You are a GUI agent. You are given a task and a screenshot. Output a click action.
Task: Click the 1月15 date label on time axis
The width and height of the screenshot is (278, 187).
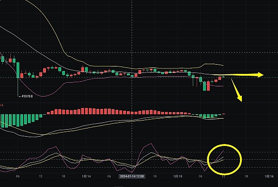177,176
